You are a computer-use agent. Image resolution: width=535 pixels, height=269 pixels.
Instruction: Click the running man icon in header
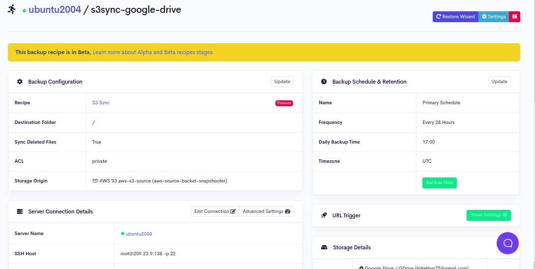click(12, 9)
